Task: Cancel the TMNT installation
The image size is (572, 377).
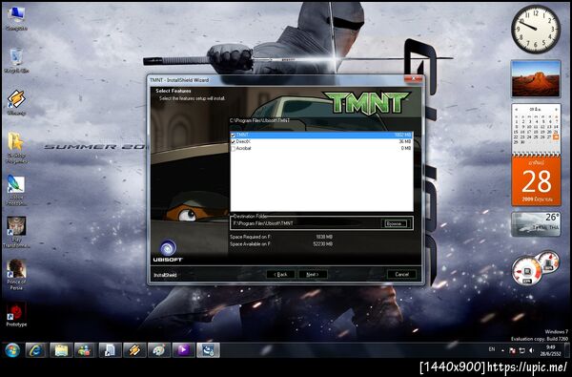Action: pyautogui.click(x=401, y=274)
